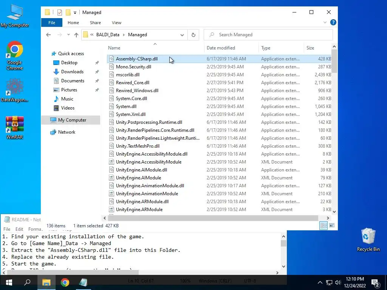Go back using the Back arrow
The width and height of the screenshot is (387, 290).
(48, 35)
